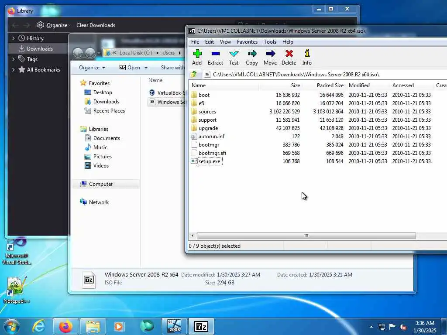Select the support folder in 7-Zip
Image resolution: width=447 pixels, height=335 pixels.
tap(207, 120)
